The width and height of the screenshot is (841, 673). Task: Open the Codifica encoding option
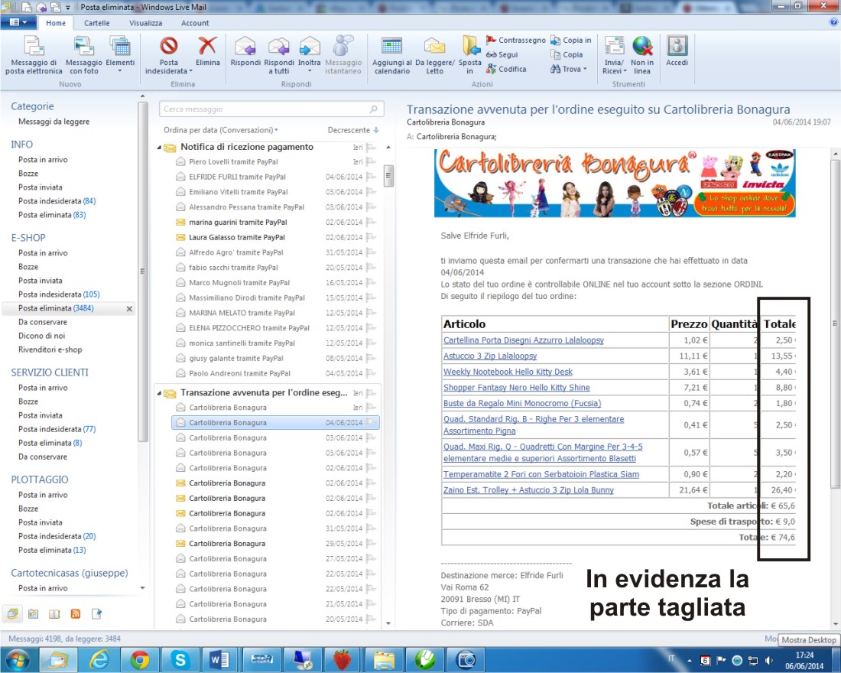click(506, 70)
